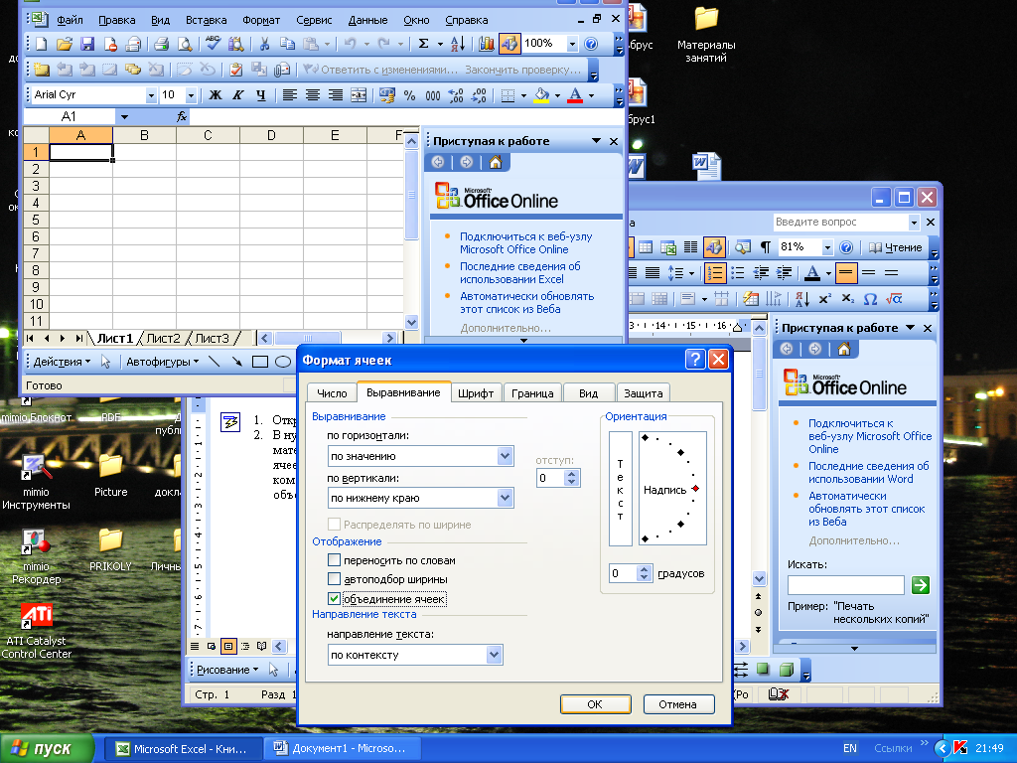Switch to the 'Граница' tab
This screenshot has width=1017, height=763.
[x=532, y=393]
